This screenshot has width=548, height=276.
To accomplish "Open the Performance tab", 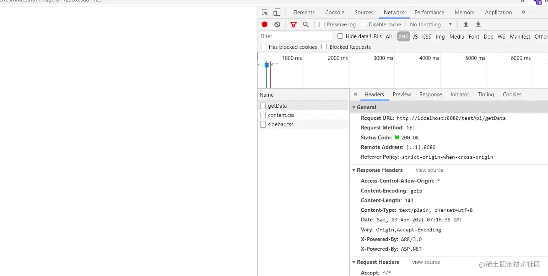I will tap(430, 12).
